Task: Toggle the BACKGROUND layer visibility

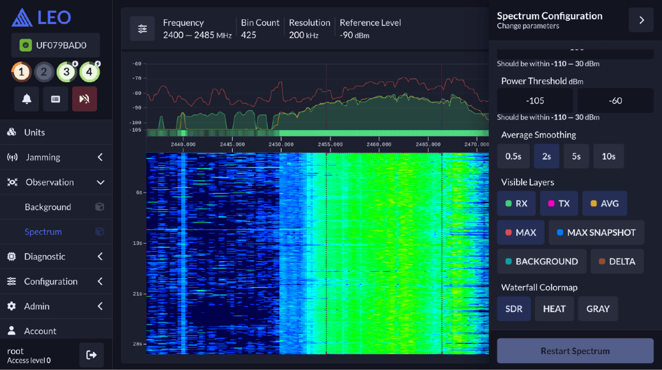Action: click(542, 262)
